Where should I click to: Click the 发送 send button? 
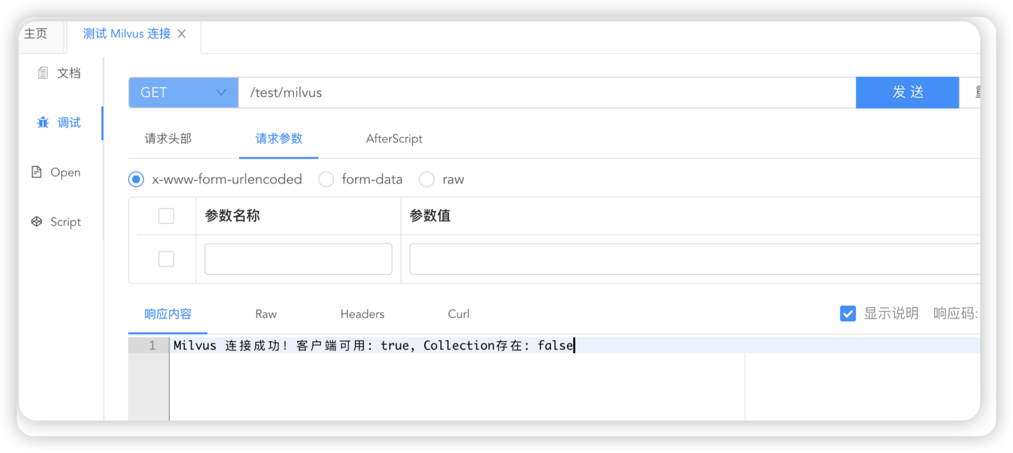(907, 92)
